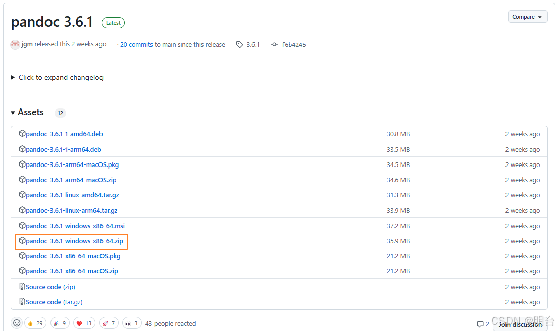Download pandoc-3.6.1-x86_64-macOS.pkg
The image size is (557, 331).
[x=73, y=256]
